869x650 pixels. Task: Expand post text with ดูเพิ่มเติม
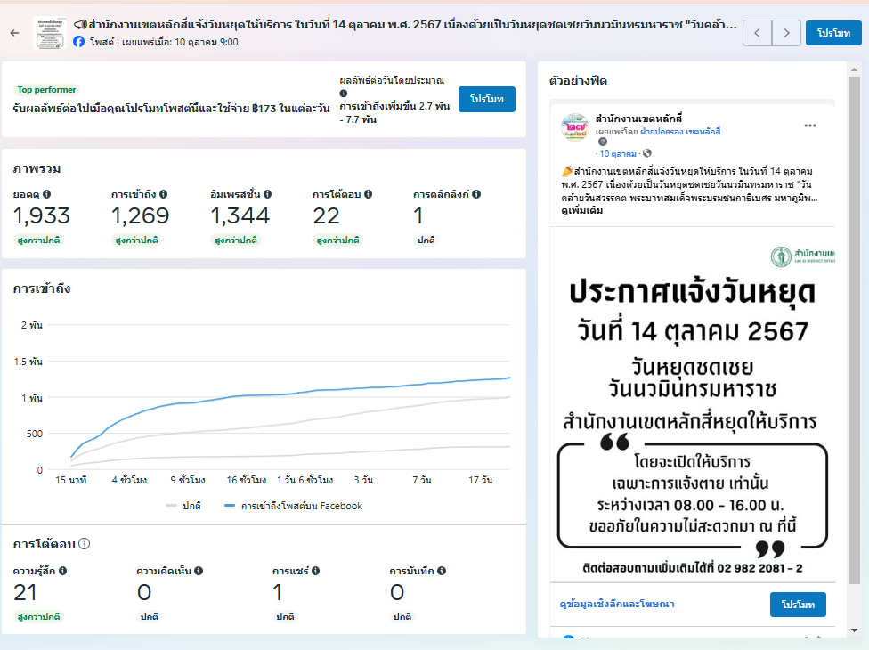[582, 211]
